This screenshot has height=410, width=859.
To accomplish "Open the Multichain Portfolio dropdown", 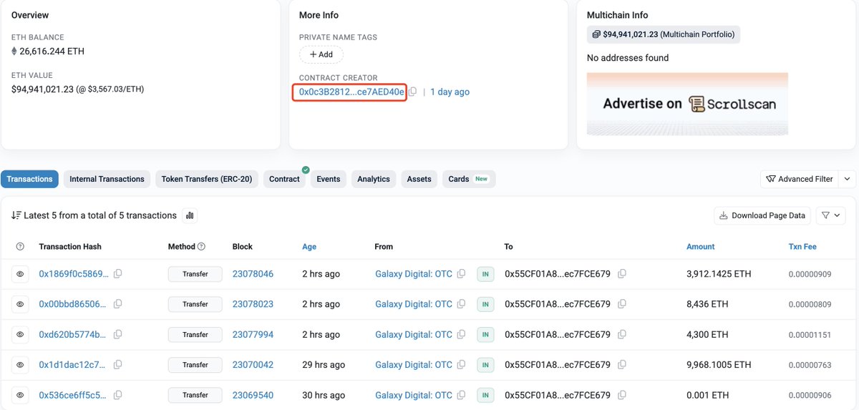I will [664, 34].
